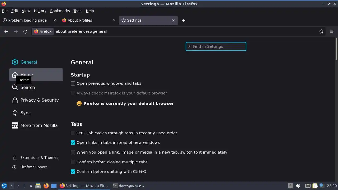This screenshot has height=190, width=338.
Task: Click the Firefox logo in title bar
Action: point(4,4)
